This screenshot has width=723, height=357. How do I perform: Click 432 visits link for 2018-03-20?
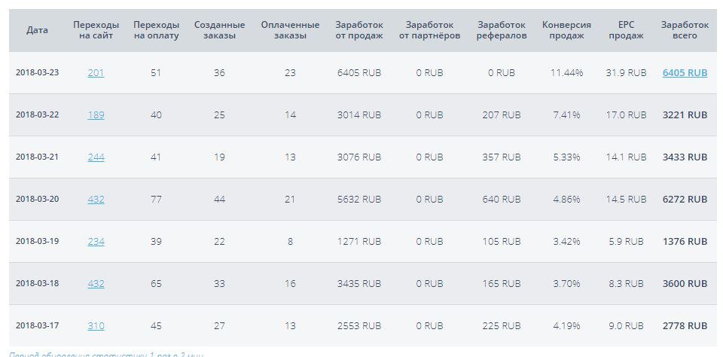96,200
